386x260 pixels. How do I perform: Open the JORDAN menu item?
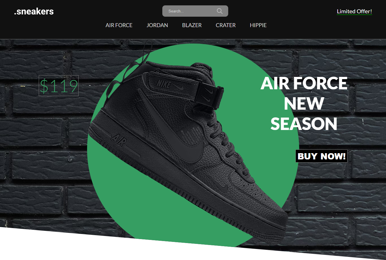tap(157, 25)
